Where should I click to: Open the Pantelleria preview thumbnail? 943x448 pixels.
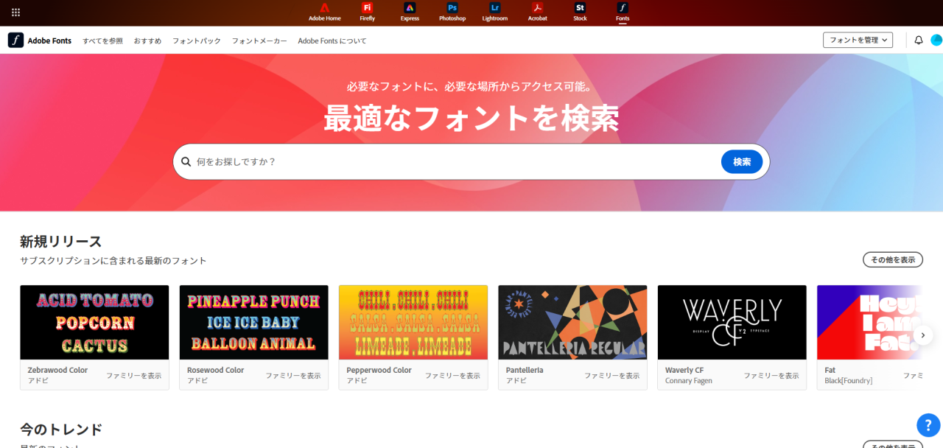pos(572,322)
